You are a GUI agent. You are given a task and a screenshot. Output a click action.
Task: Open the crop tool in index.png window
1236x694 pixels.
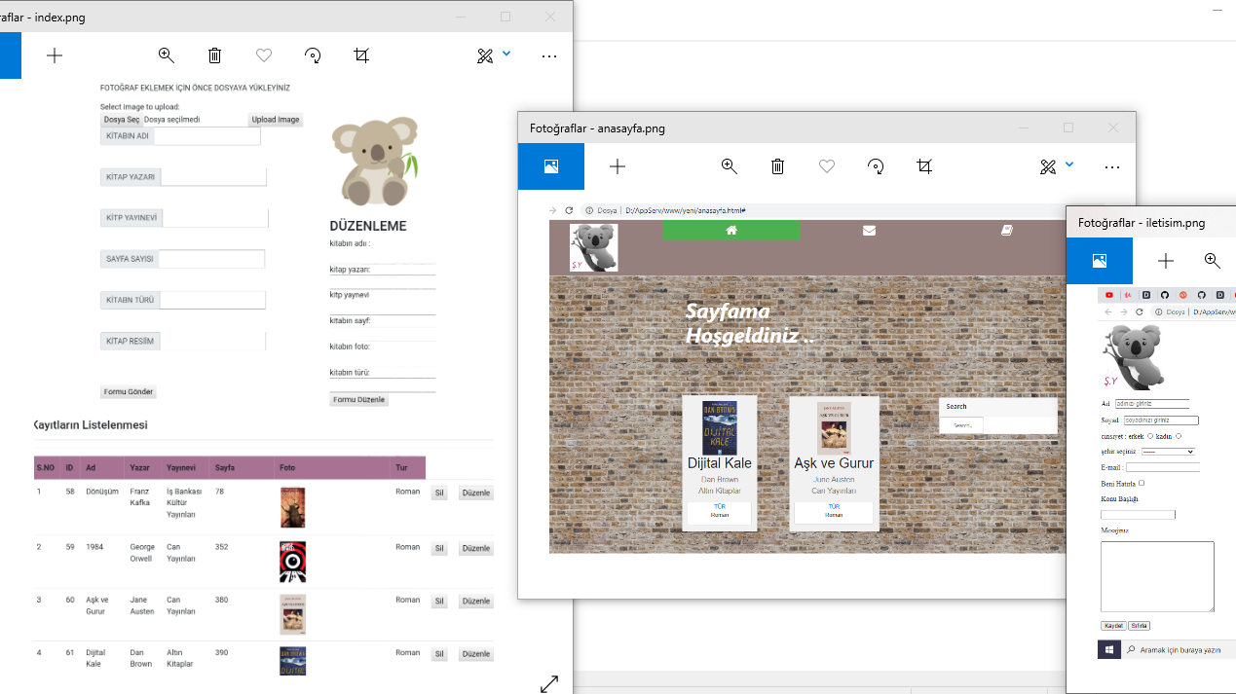click(x=361, y=55)
